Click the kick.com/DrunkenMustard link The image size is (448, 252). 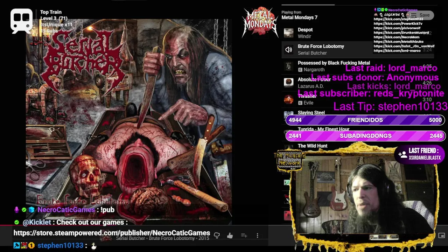coord(401,33)
